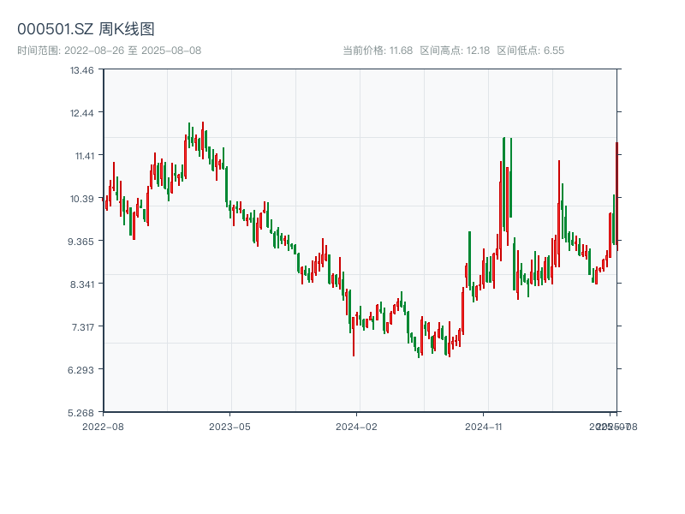Click the x-axis label 2022-08
The height and width of the screenshot is (514, 685).
coord(103,427)
